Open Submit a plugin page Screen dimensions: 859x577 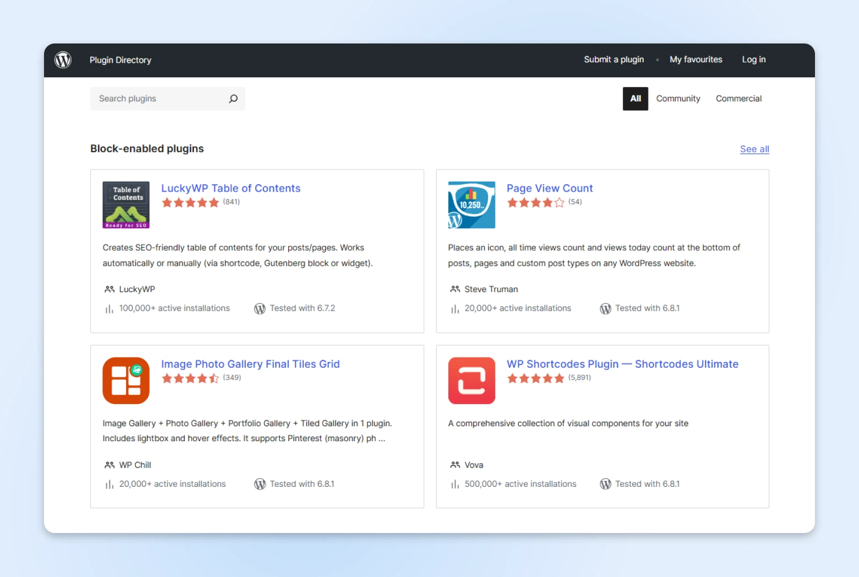(614, 60)
